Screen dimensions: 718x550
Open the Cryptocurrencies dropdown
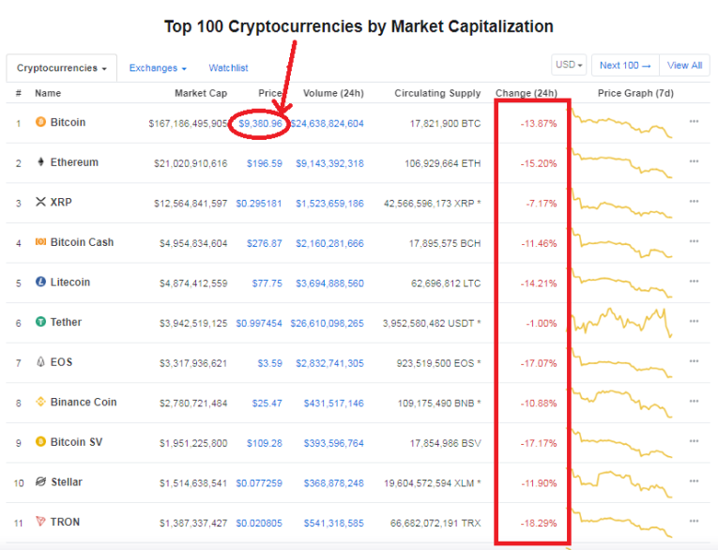tap(61, 69)
